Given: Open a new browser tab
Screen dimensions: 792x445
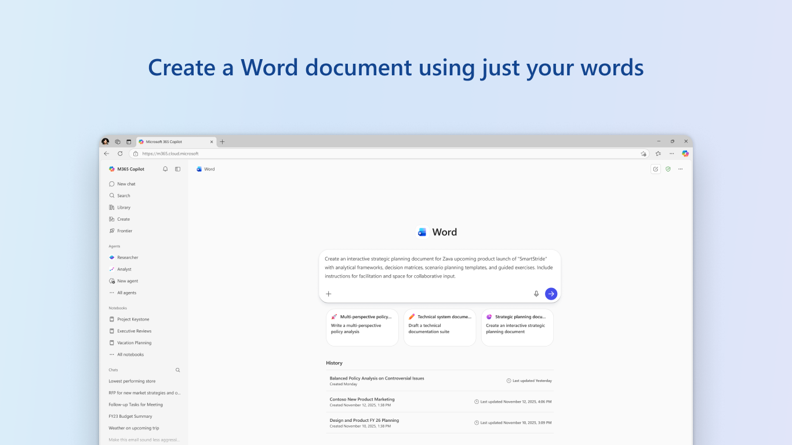Looking at the screenshot, I should click(222, 141).
